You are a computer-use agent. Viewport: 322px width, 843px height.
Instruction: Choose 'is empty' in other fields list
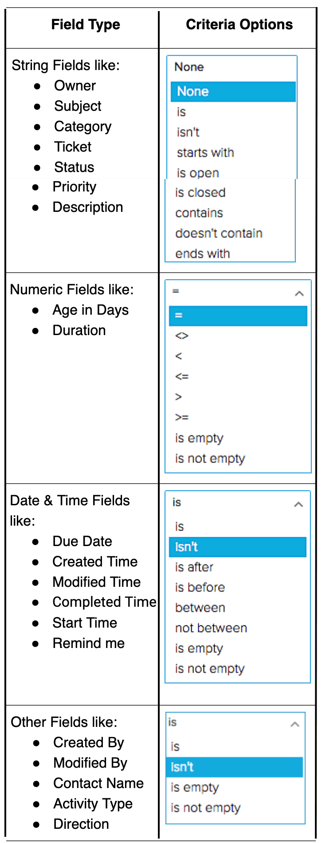195,787
